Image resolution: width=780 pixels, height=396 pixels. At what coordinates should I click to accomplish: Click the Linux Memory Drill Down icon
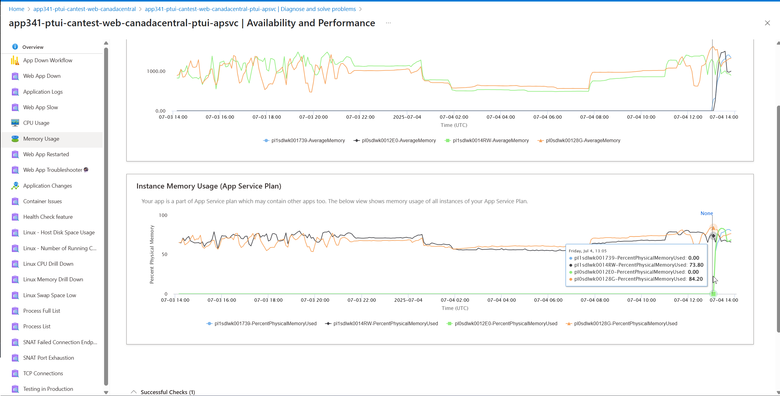(15, 279)
